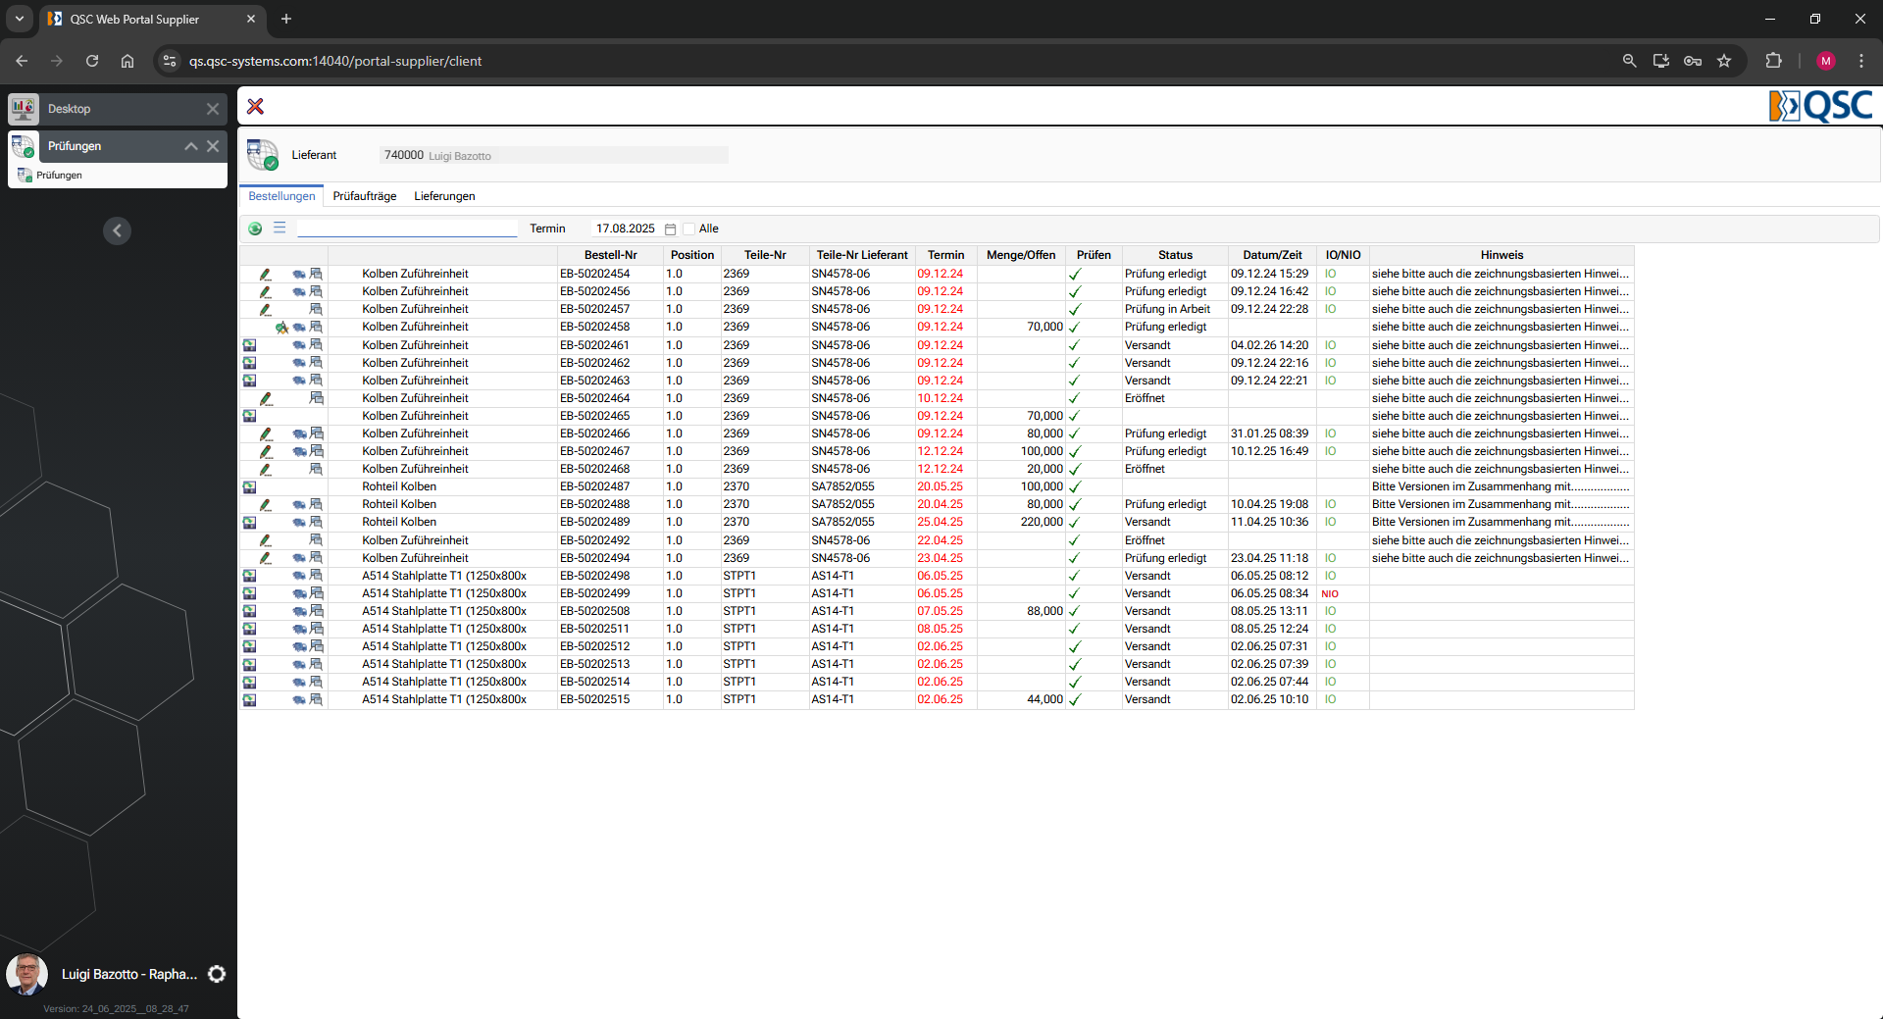The image size is (1883, 1019).
Task: Click the pencil edit icon for EB-50202464
Action: [x=265, y=398]
